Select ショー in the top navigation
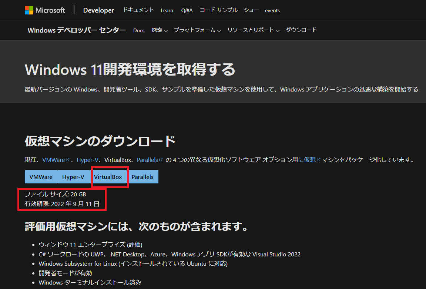 click(251, 10)
